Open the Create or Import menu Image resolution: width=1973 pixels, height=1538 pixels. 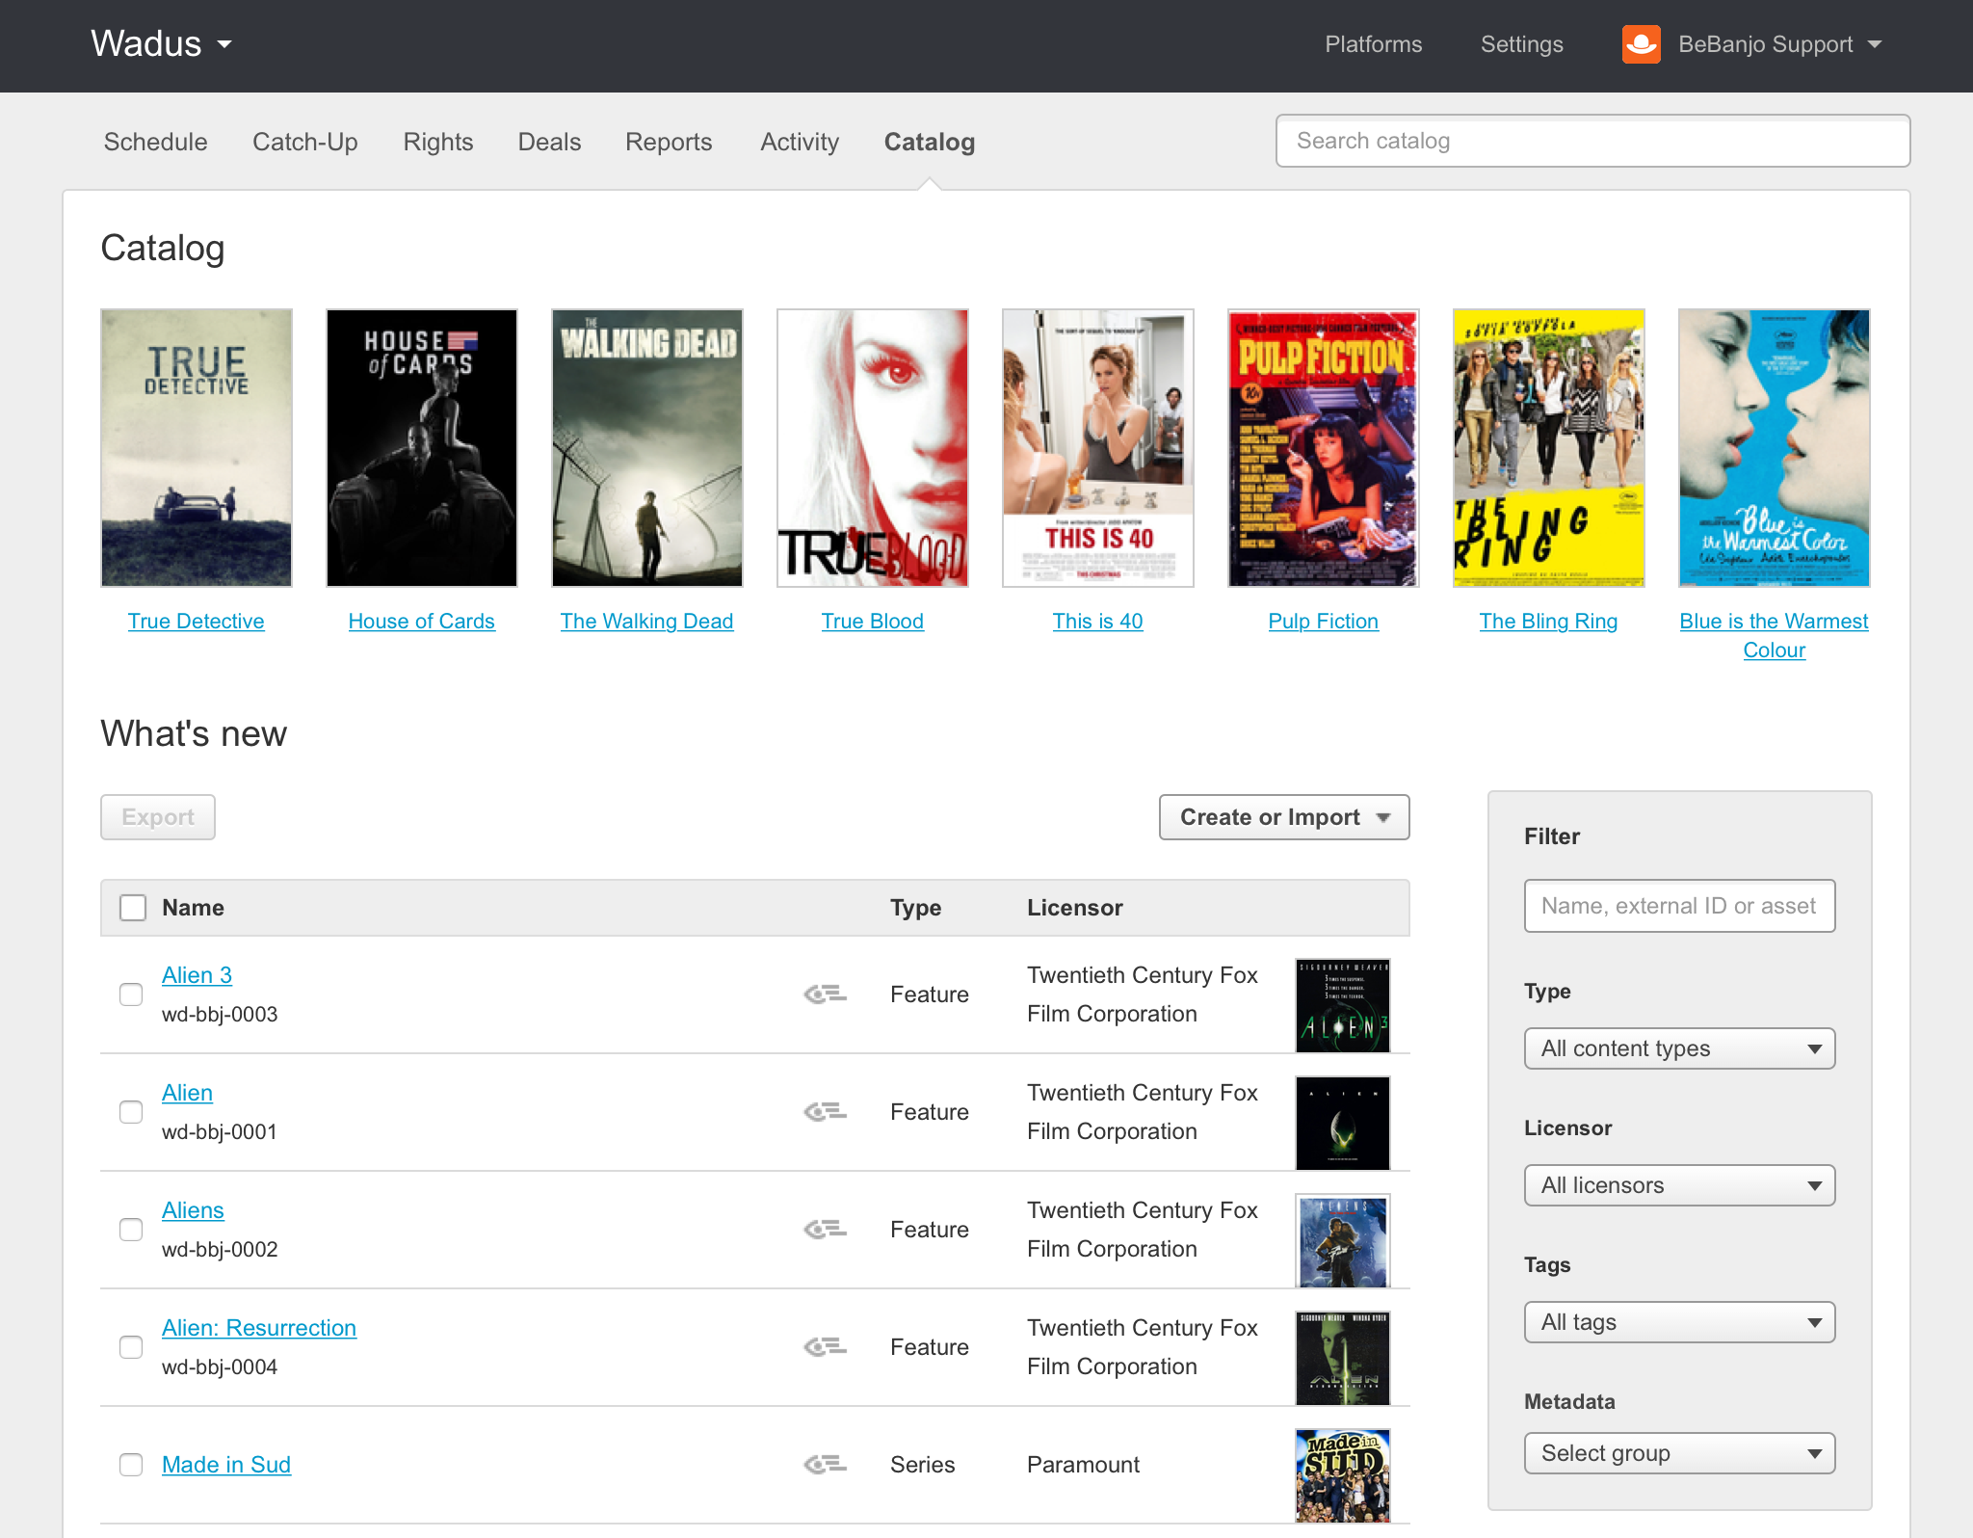pos(1283,817)
